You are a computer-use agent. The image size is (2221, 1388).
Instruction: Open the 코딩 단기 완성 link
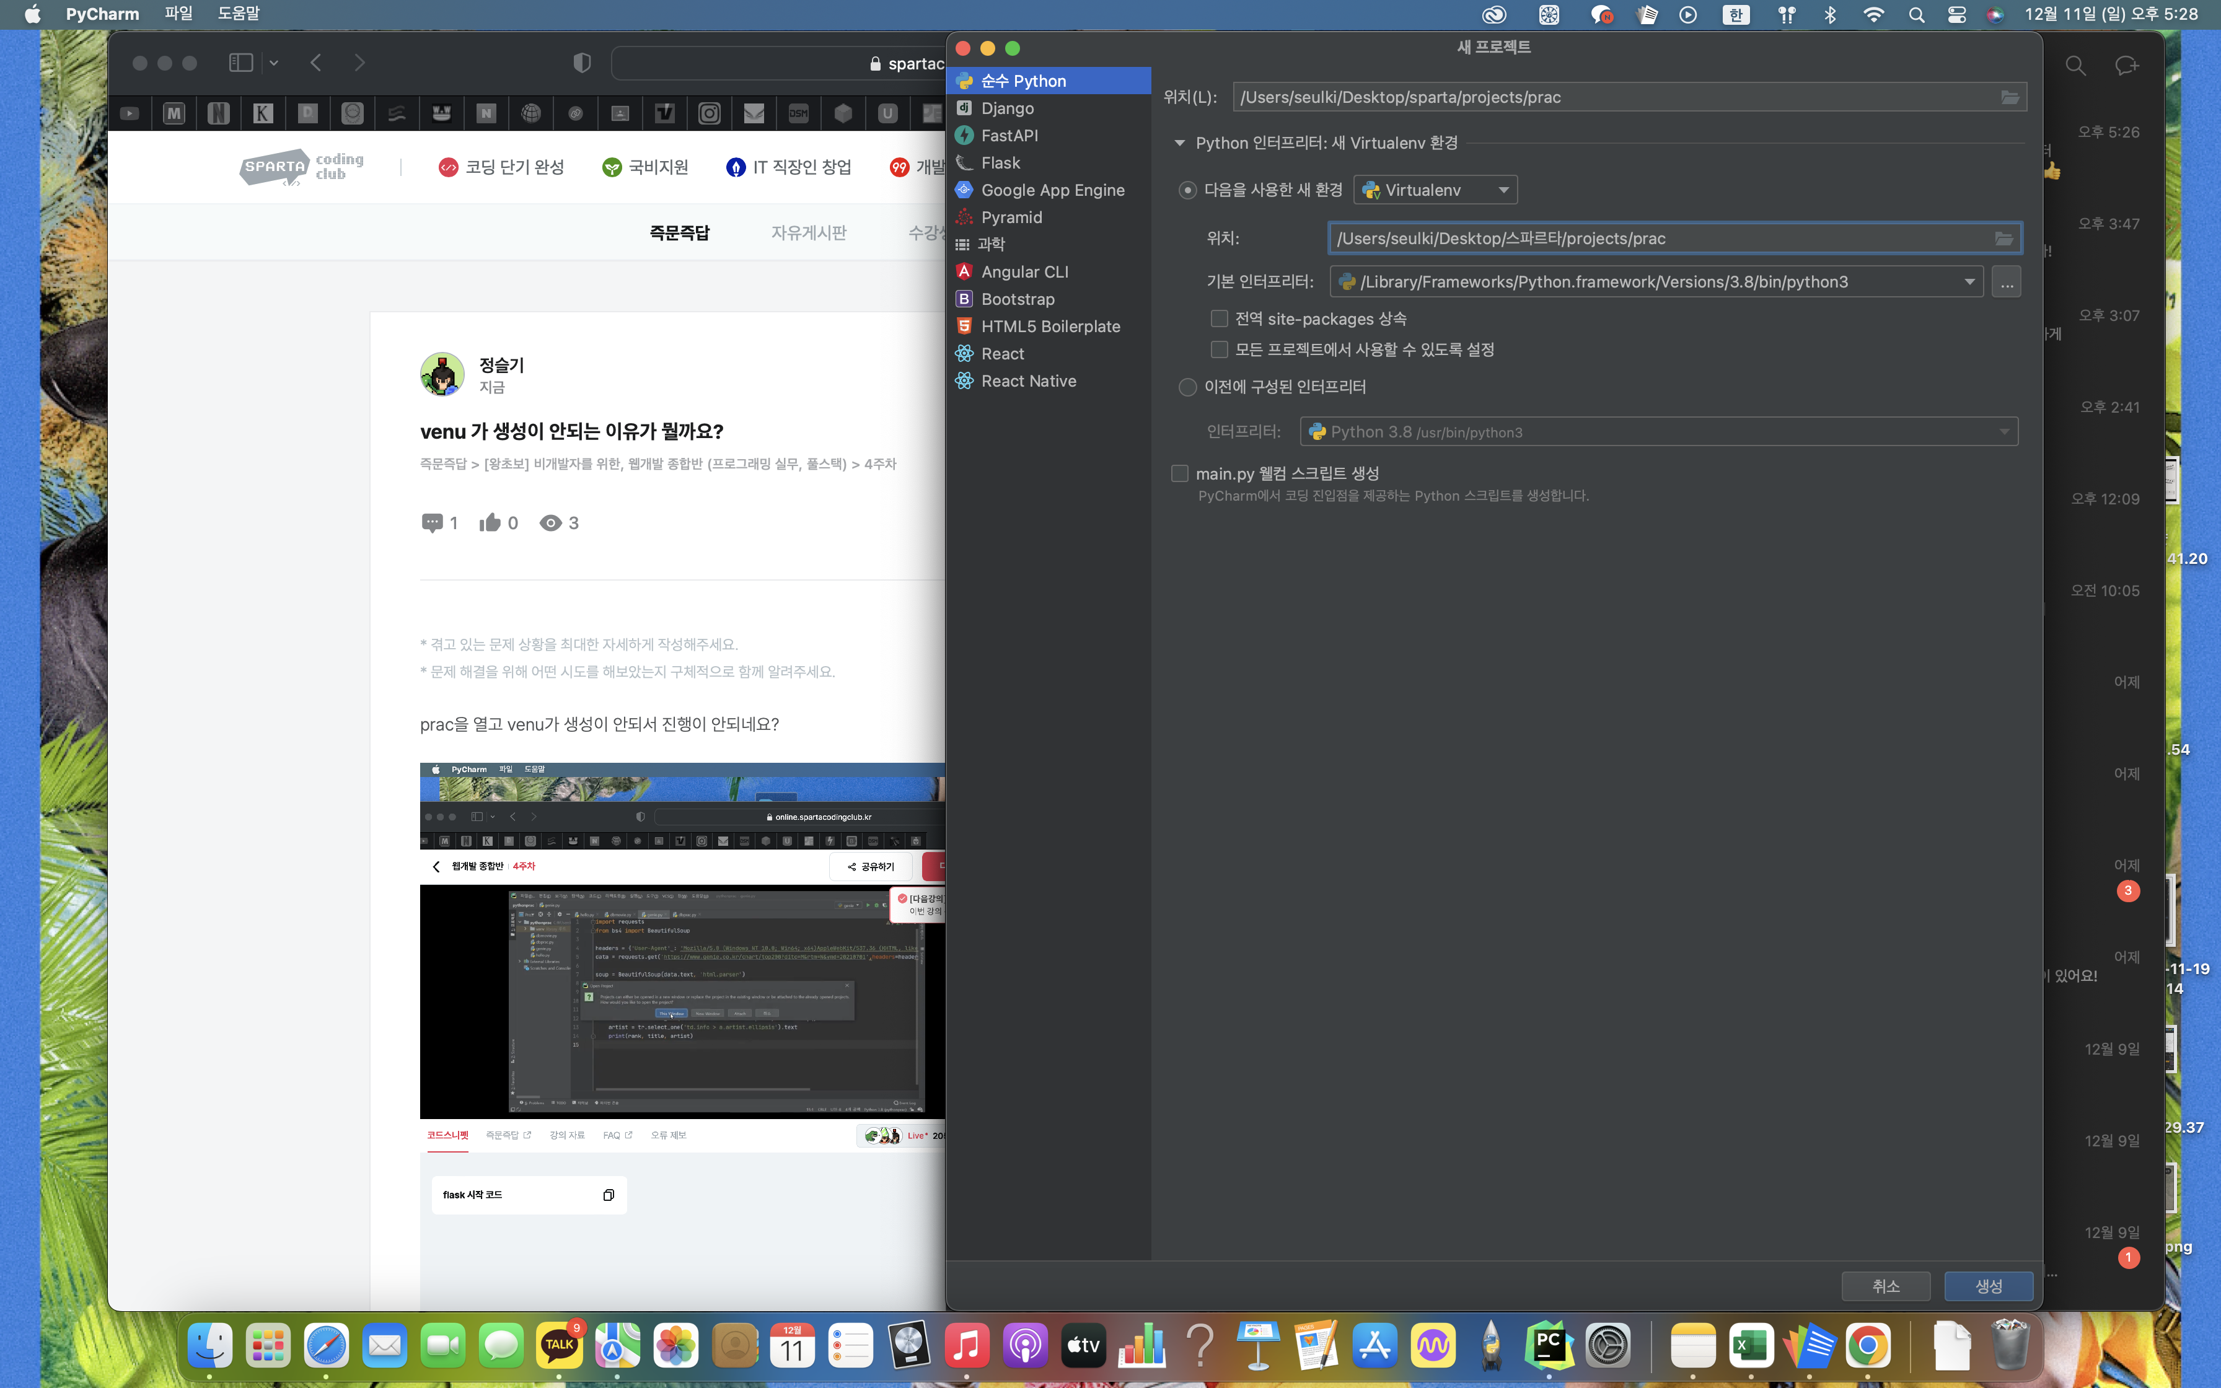[501, 167]
